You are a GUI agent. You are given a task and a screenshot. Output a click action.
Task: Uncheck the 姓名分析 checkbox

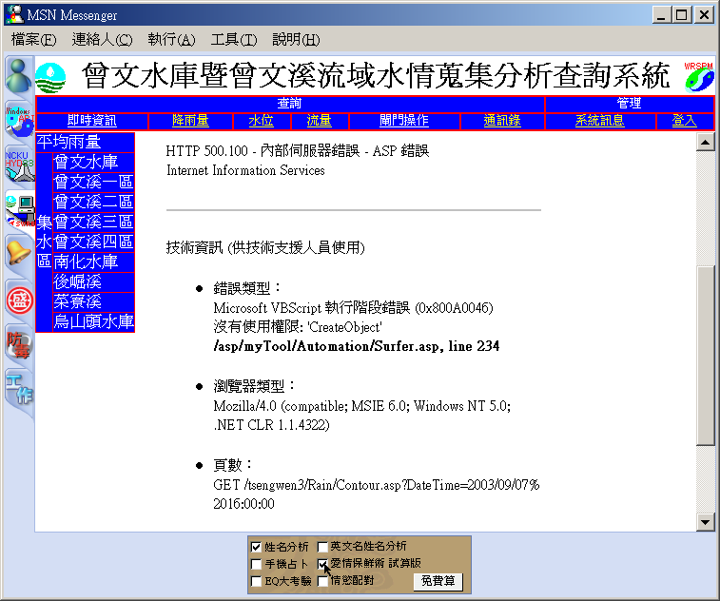[256, 547]
